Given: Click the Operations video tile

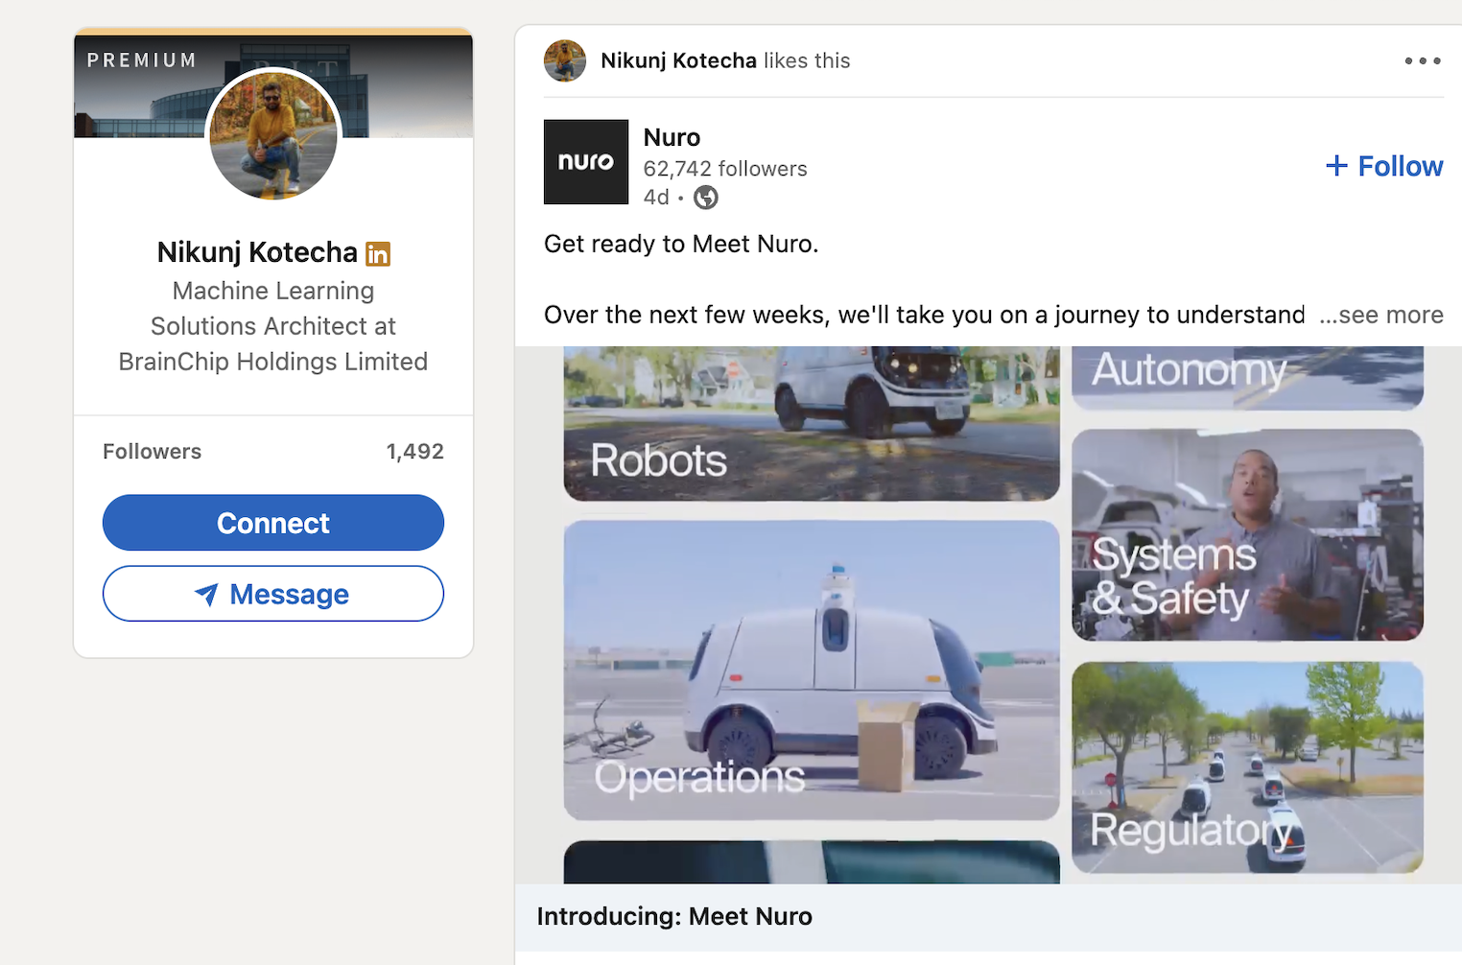Looking at the screenshot, I should pos(812,671).
